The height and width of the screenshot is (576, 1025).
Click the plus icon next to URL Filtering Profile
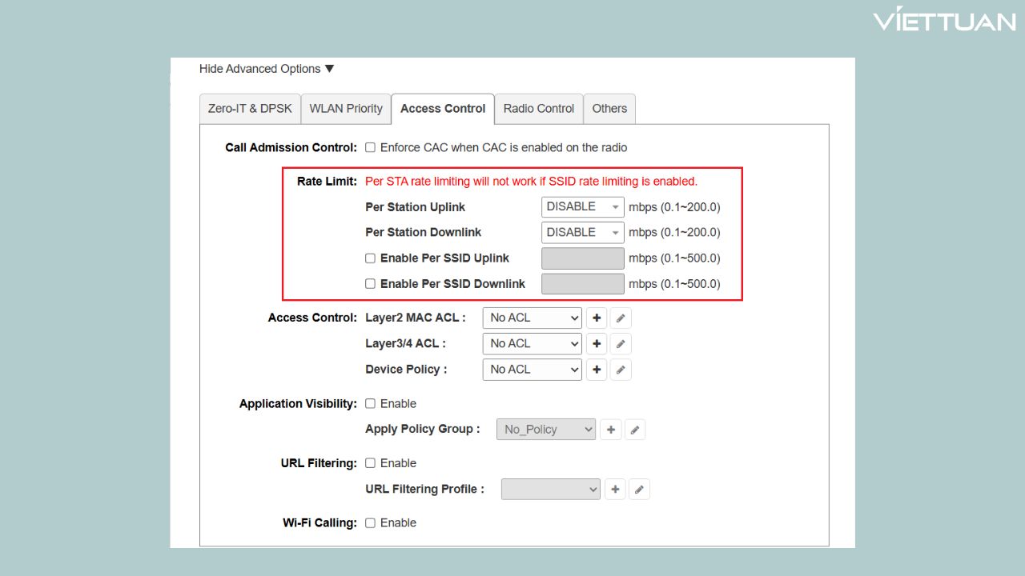615,490
